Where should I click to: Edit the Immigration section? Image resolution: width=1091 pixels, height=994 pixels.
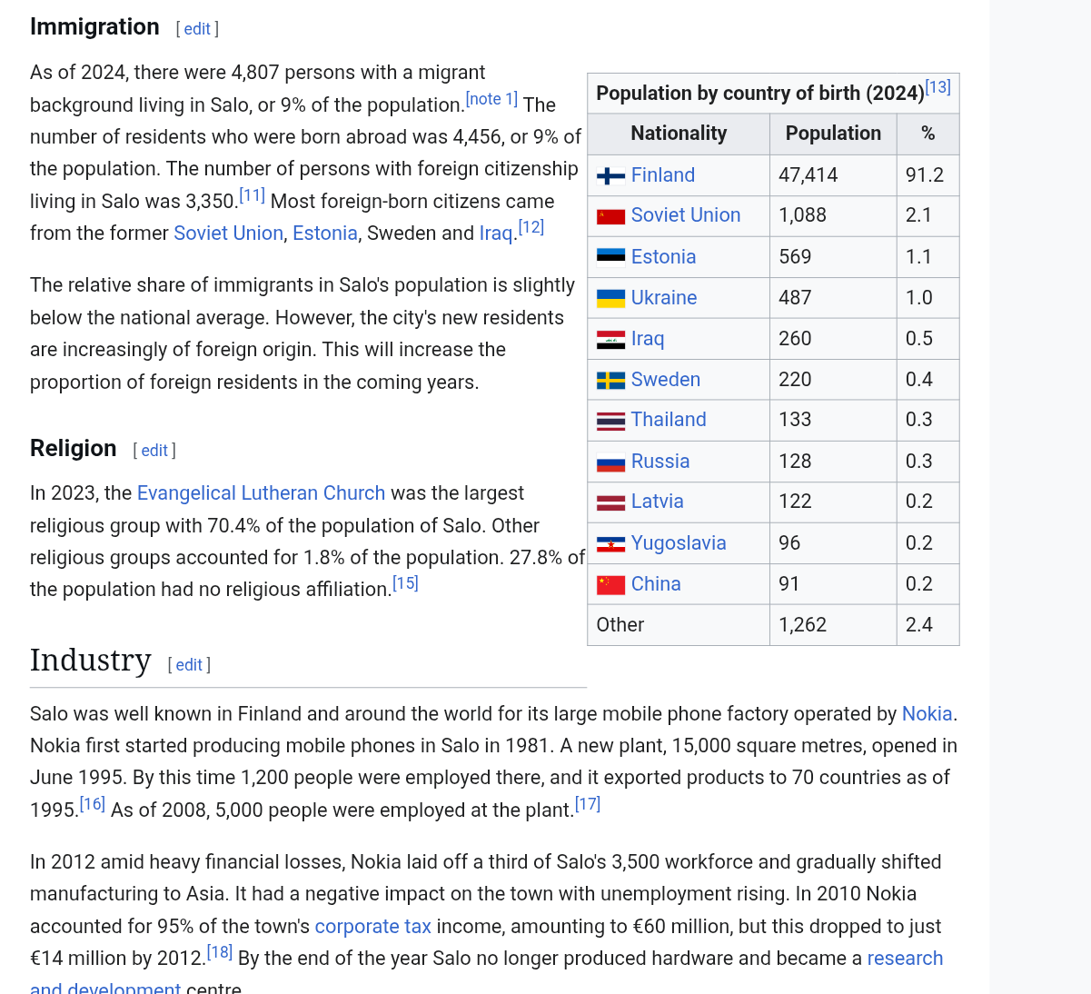[197, 29]
